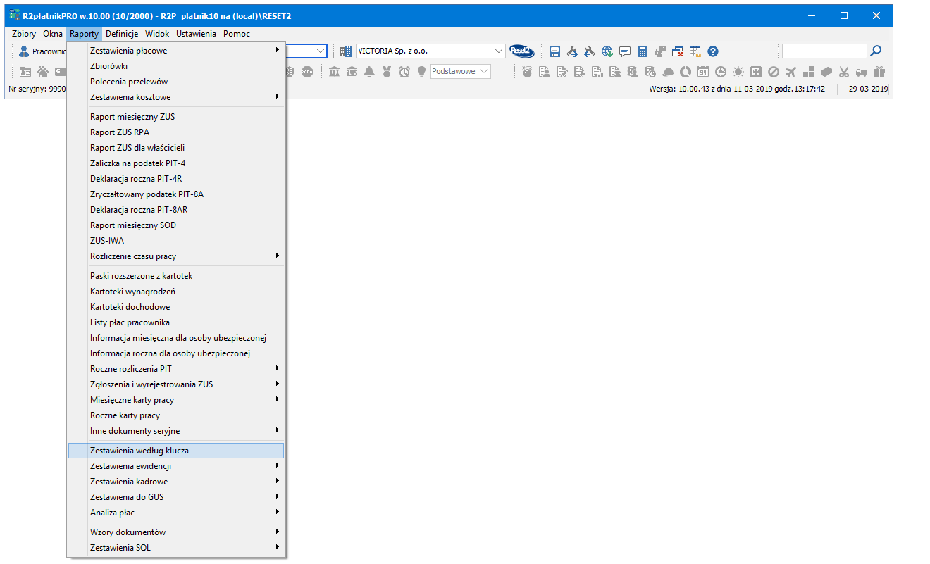The image size is (930, 564).
Task: Click the search input field in toolbar
Action: point(824,51)
